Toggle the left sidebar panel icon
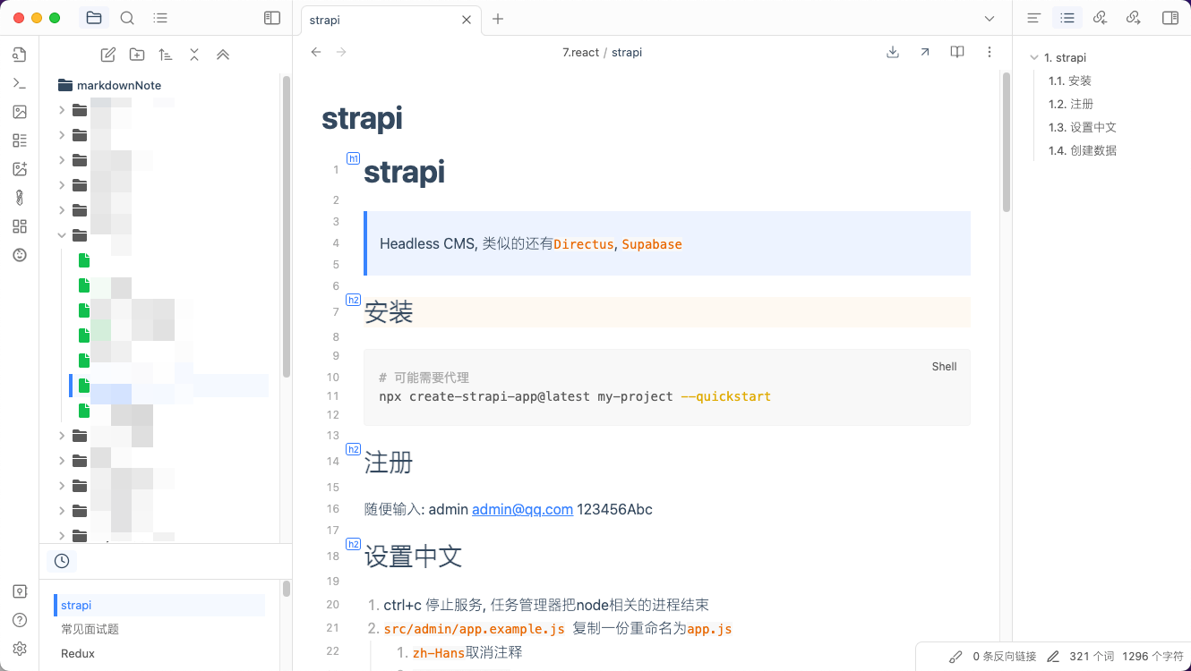Image resolution: width=1191 pixels, height=671 pixels. click(272, 18)
